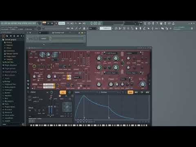Screen dimensions: 196x147
Task: Click the envelope sustain point
Action: click(x=109, y=107)
